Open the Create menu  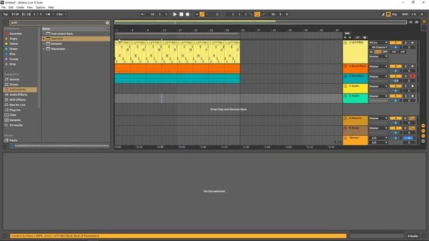coord(20,7)
